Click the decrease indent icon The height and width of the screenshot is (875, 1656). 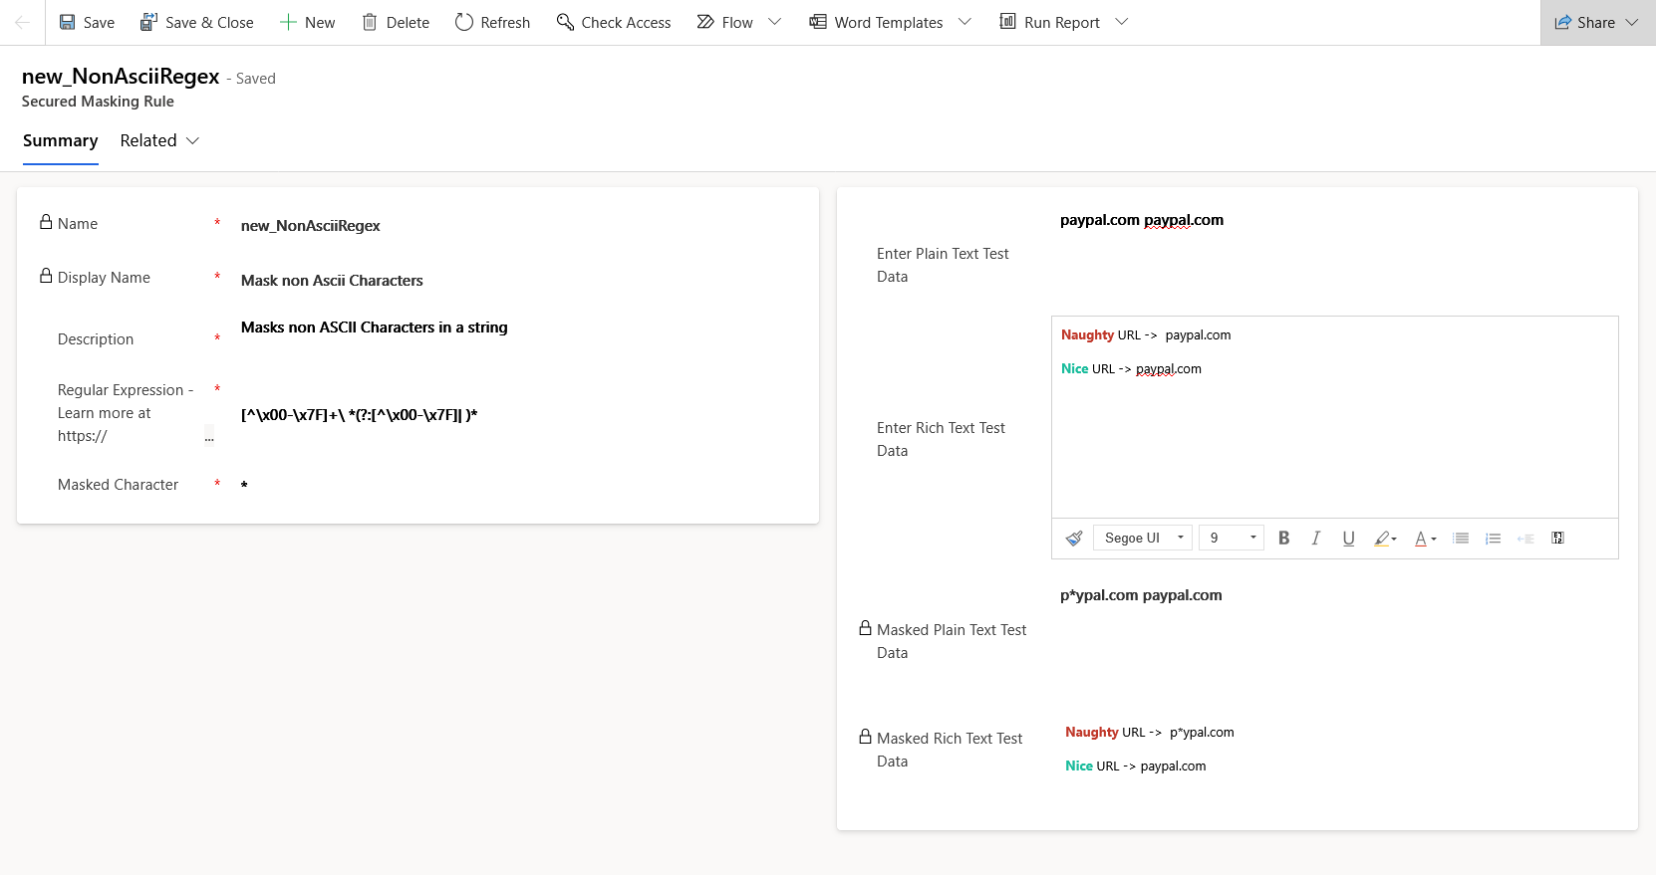[x=1525, y=539]
